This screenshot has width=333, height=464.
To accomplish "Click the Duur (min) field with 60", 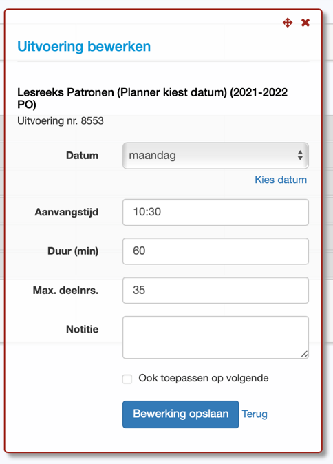I will tap(215, 251).
